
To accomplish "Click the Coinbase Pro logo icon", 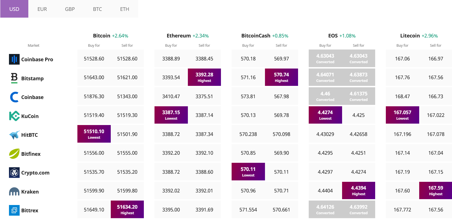I will [14, 59].
